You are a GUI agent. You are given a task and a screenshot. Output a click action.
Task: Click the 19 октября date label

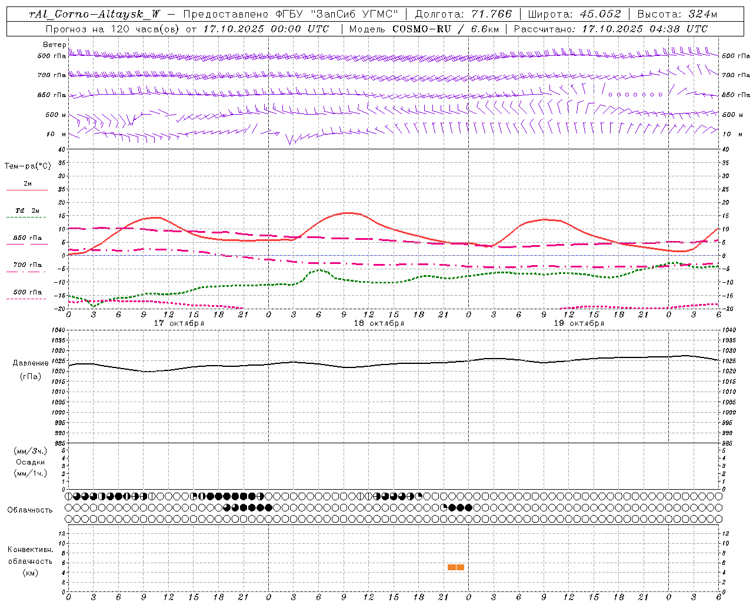click(579, 323)
